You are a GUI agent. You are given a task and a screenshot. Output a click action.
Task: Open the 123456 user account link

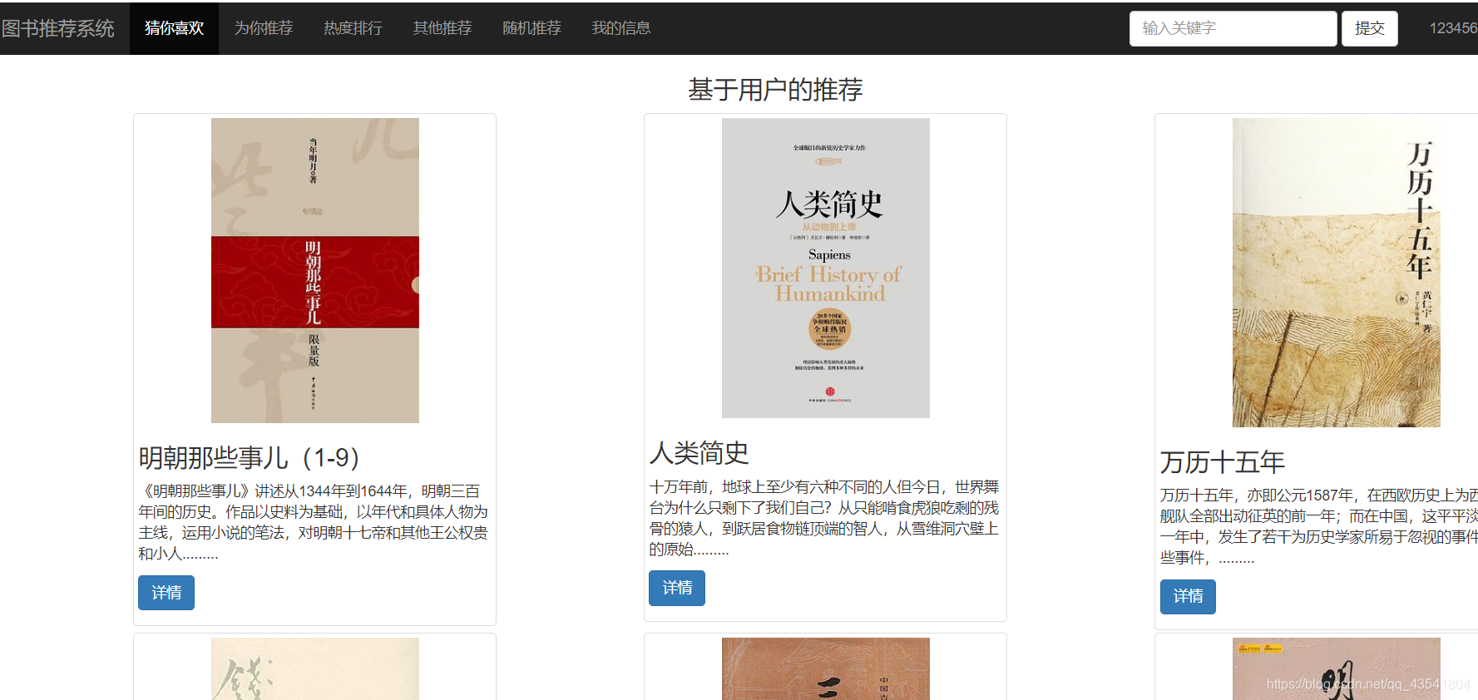pyautogui.click(x=1453, y=28)
